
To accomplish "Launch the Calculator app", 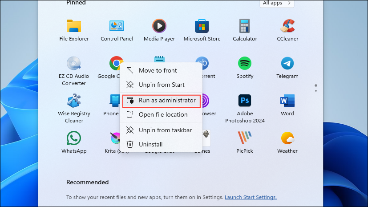I will pyautogui.click(x=245, y=26).
